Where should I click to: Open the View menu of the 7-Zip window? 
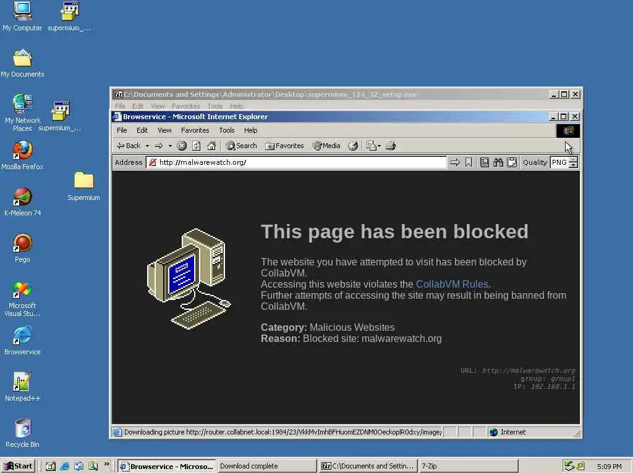point(158,106)
